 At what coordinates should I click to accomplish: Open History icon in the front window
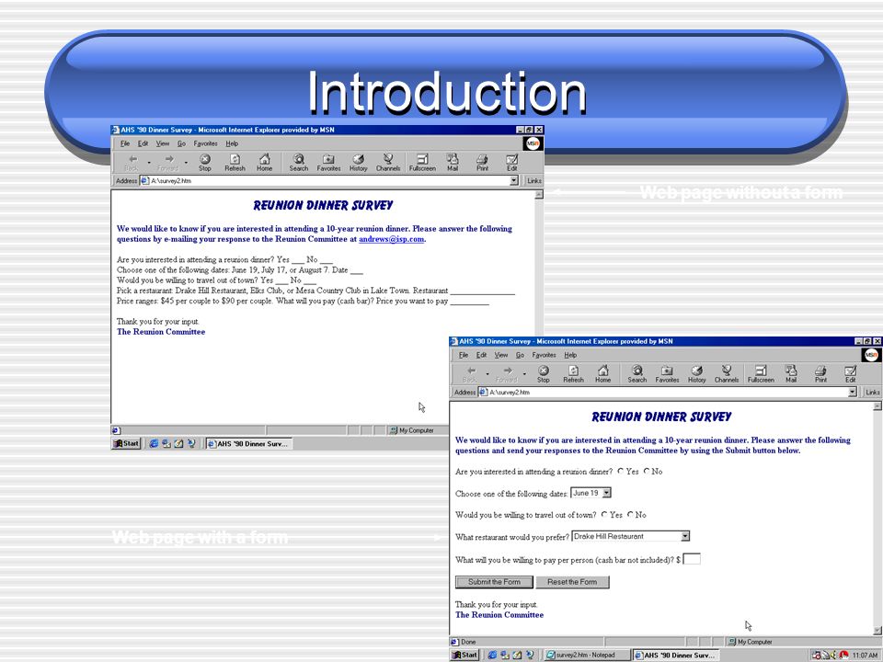coord(696,374)
